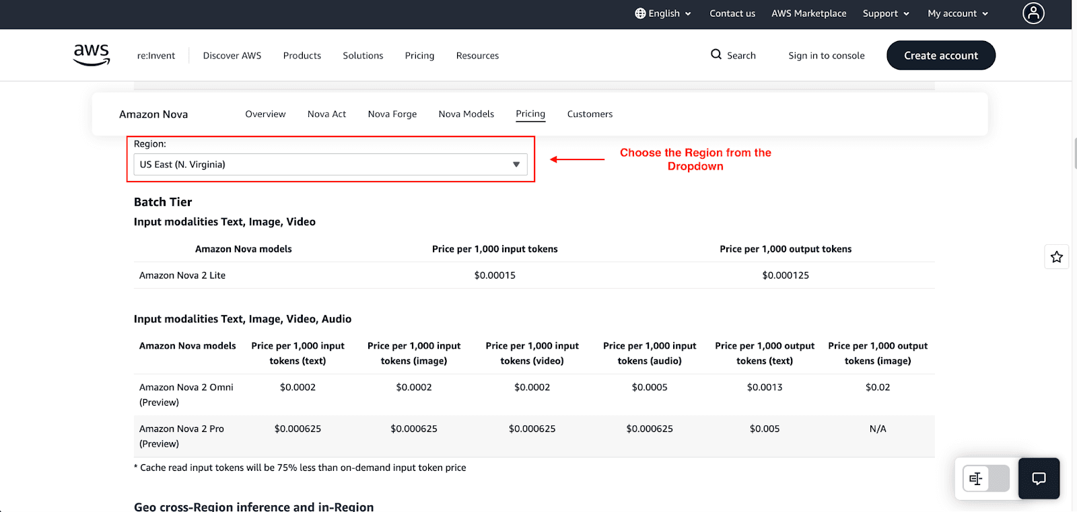
Task: Click the Price per 1,000 input tokens (audio) header
Action: (650, 353)
